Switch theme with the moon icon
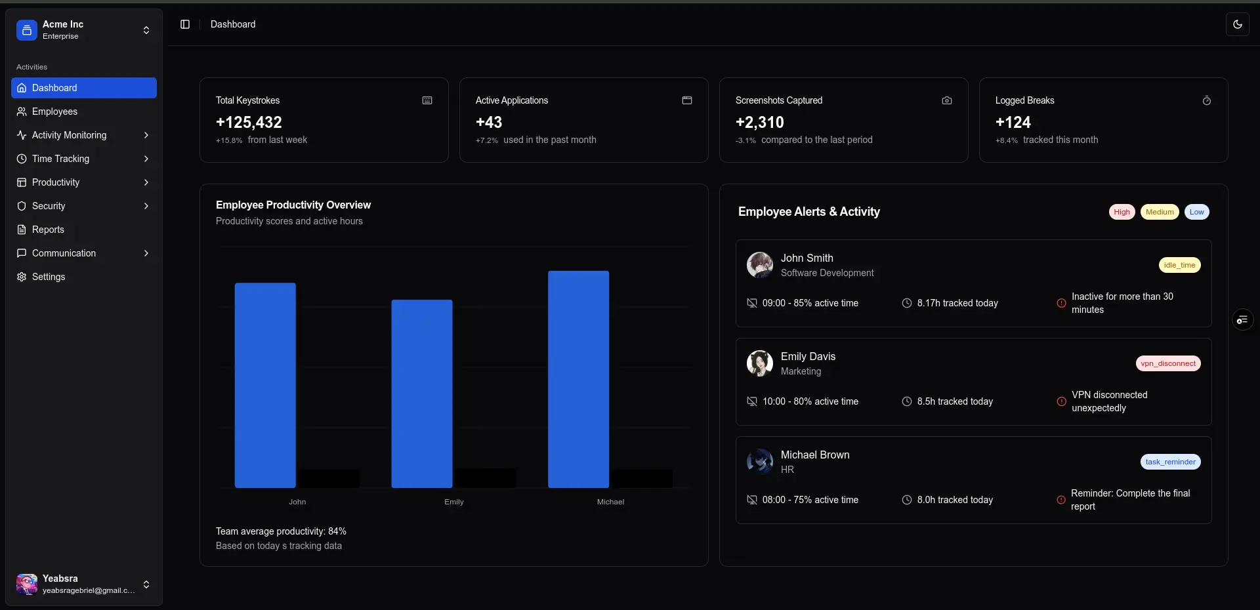Image resolution: width=1260 pixels, height=610 pixels. [x=1237, y=24]
